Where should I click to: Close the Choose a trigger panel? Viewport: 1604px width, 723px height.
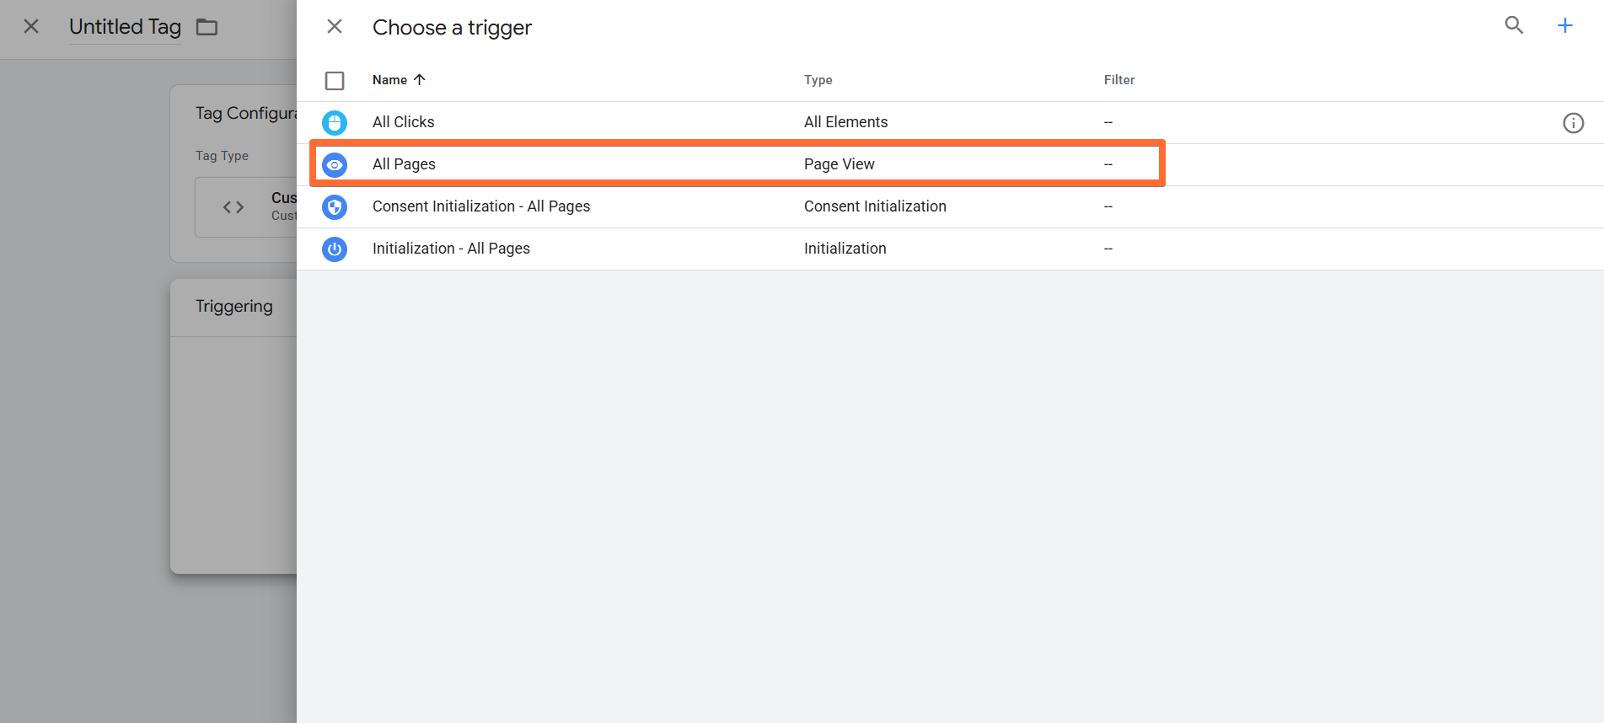point(335,27)
